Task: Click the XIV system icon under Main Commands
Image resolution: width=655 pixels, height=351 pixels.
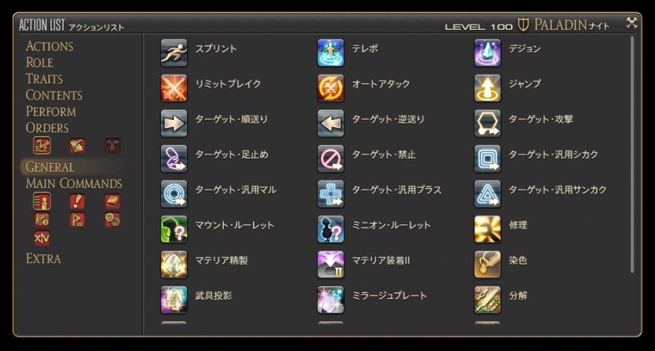Action: (42, 238)
